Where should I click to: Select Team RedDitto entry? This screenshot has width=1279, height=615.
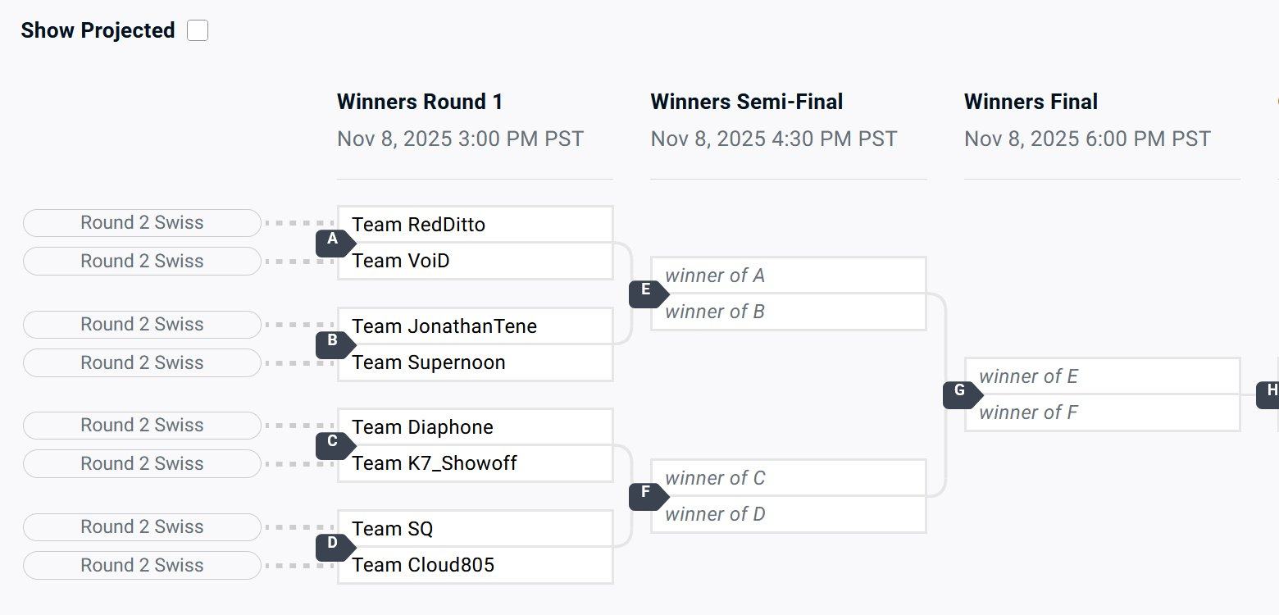tap(476, 225)
